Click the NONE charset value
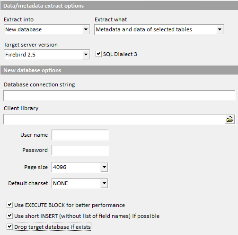This screenshot has width=238, height=235. coord(61,183)
